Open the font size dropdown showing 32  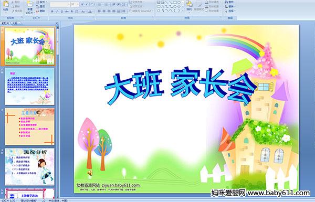coord(75,4)
